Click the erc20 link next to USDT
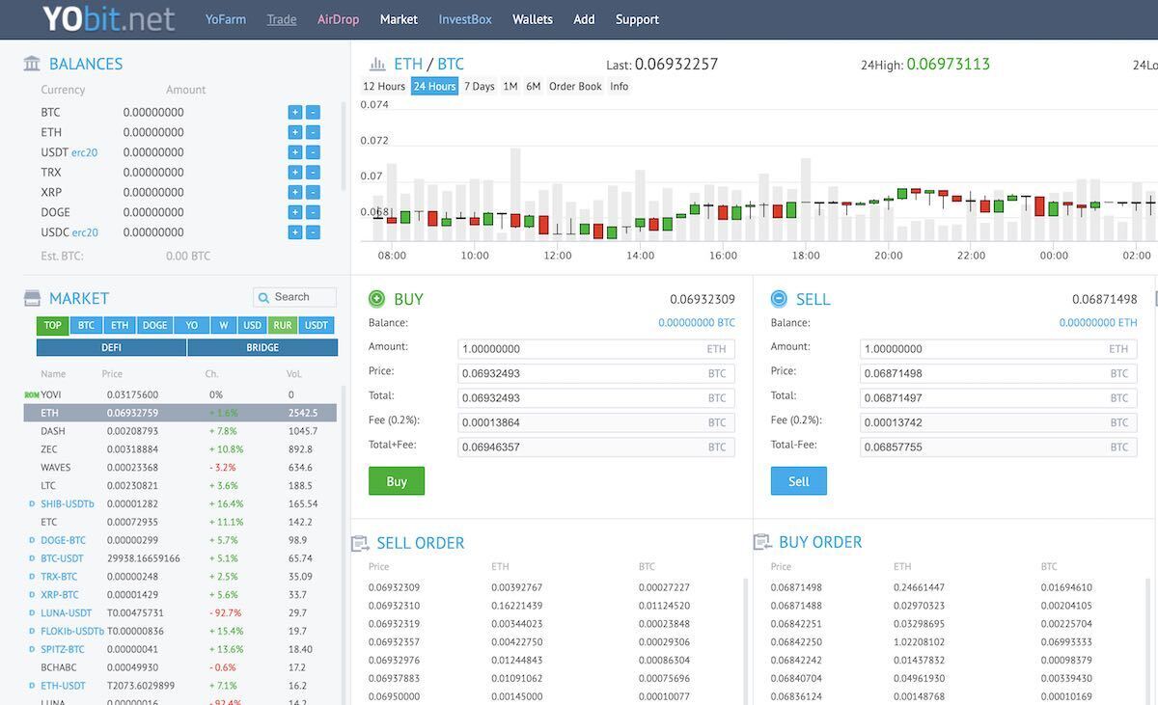 click(x=83, y=151)
